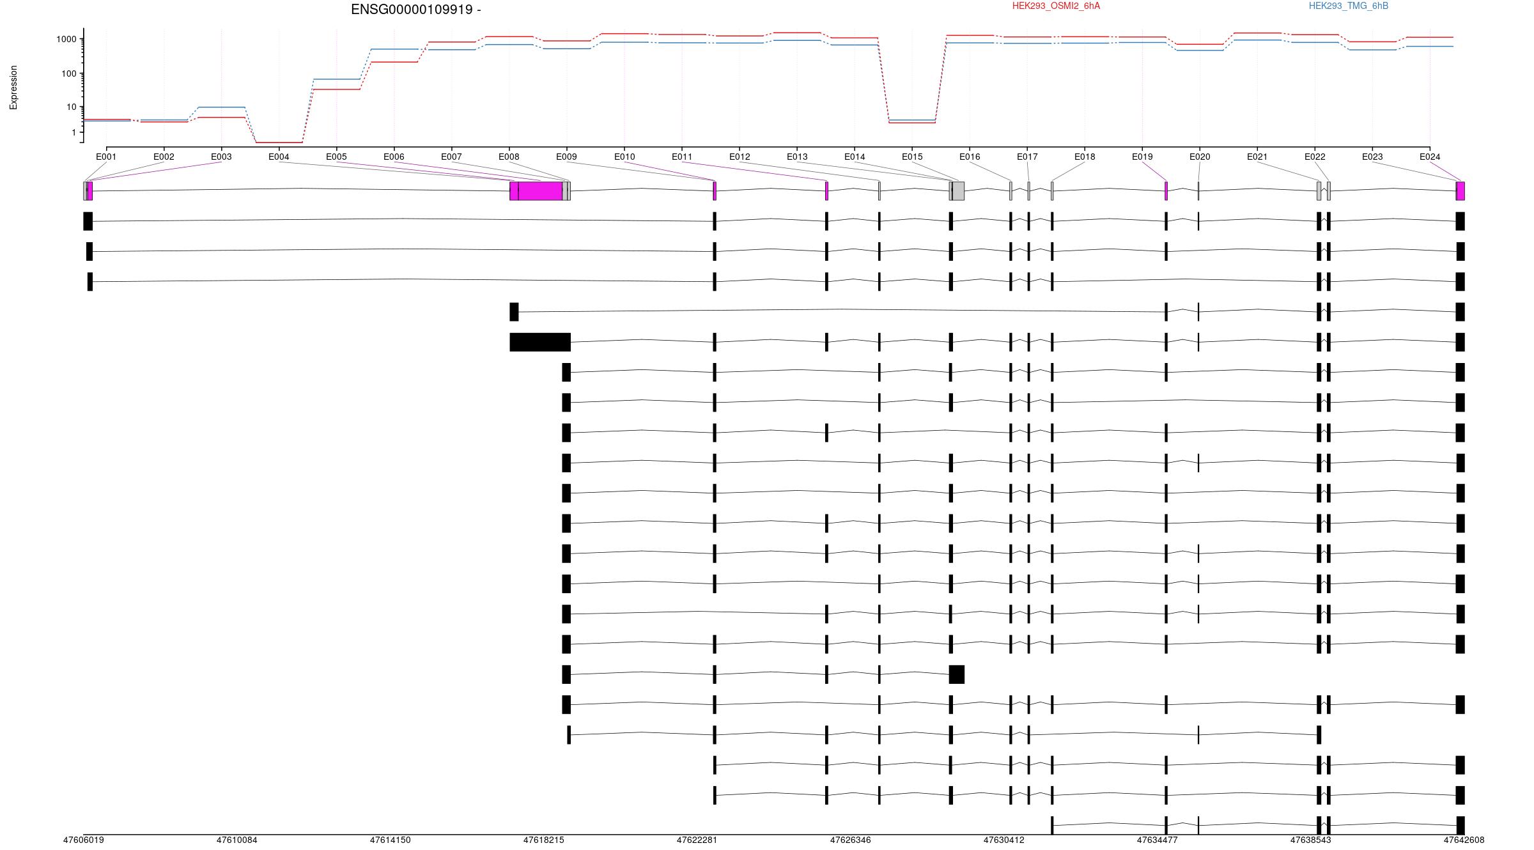Click exon label E024
The width and height of the screenshot is (1534, 850).
point(1430,157)
